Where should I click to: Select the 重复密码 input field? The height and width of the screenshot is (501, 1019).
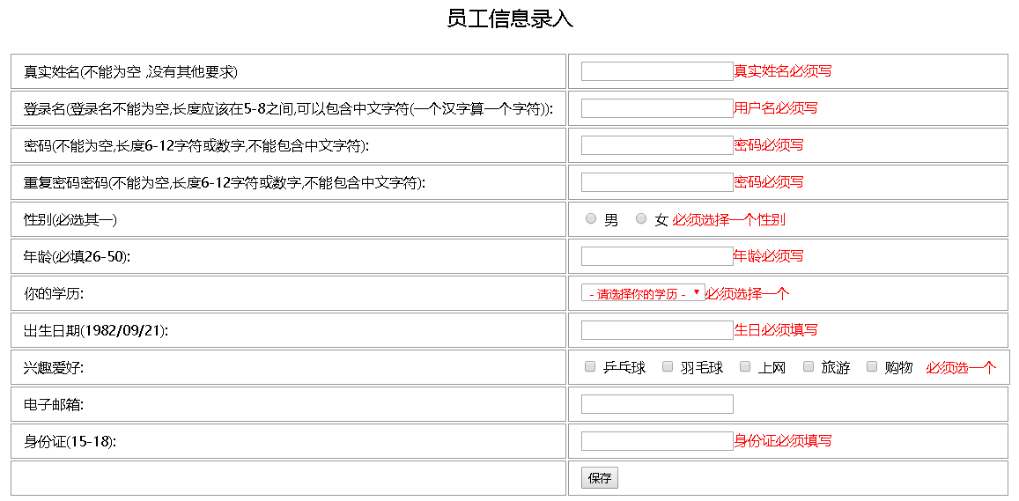tap(657, 182)
